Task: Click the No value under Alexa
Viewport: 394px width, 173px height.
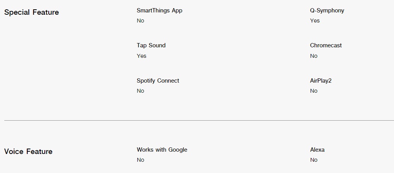Action: (313, 160)
